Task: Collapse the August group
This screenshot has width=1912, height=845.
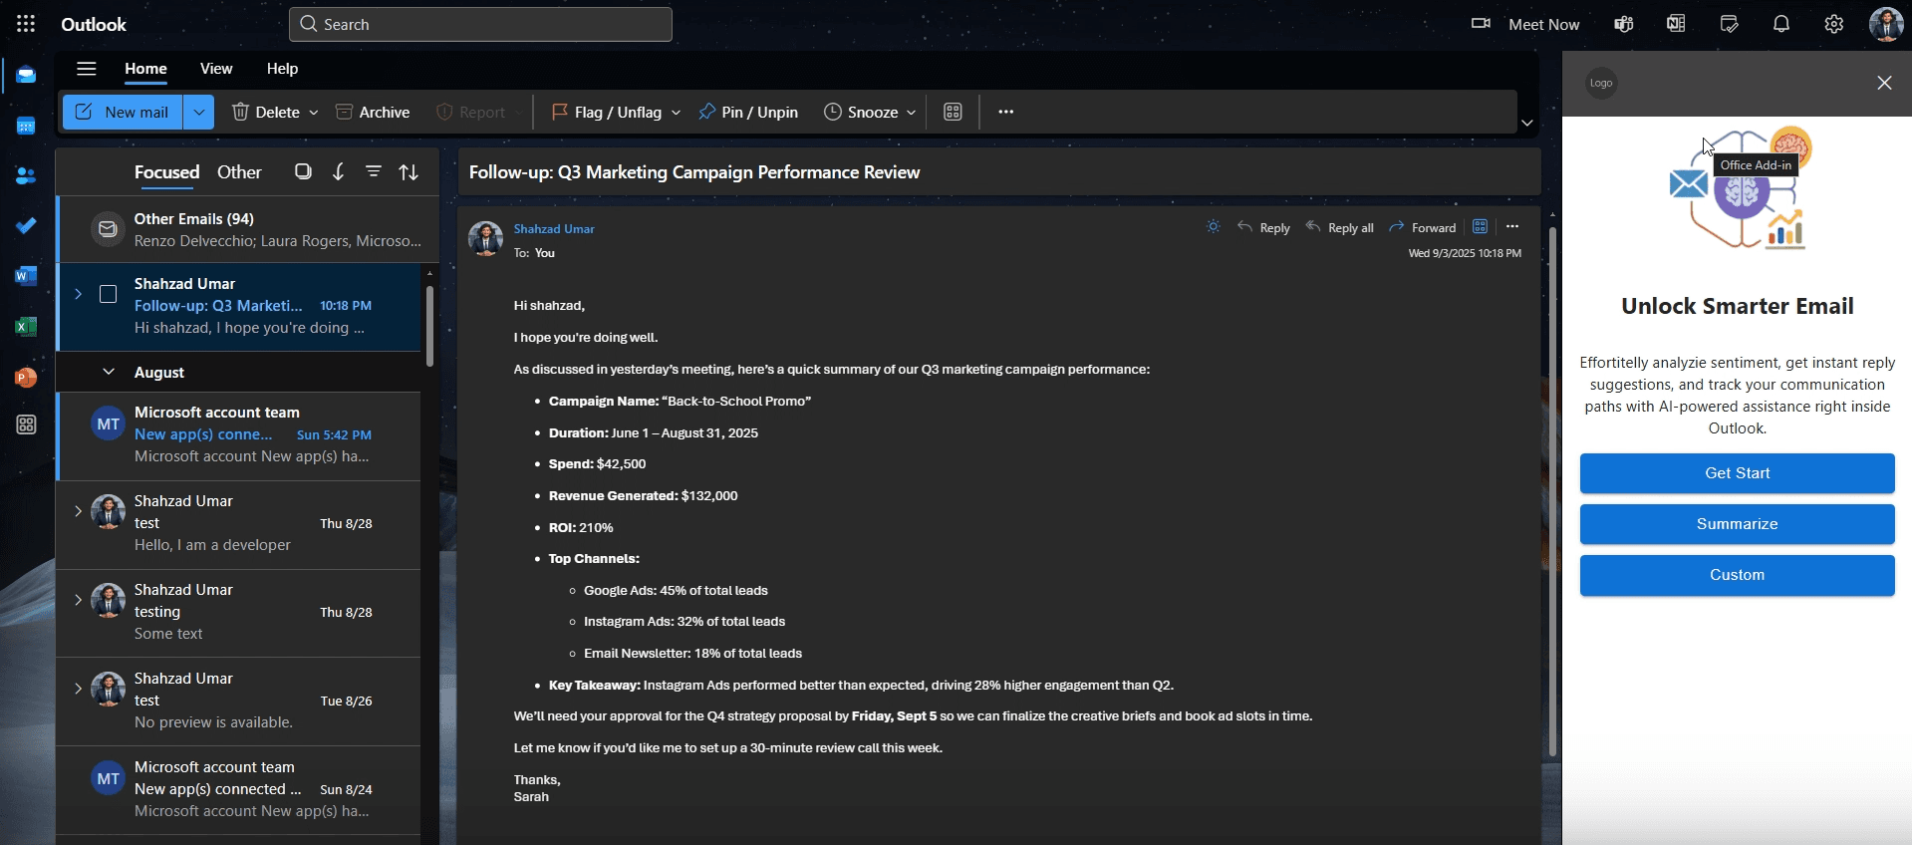Action: tap(109, 372)
